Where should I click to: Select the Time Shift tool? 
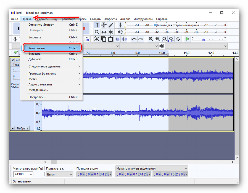104,32
